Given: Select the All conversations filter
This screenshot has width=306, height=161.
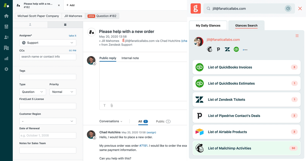Looking at the screenshot, I should click(x=143, y=121).
